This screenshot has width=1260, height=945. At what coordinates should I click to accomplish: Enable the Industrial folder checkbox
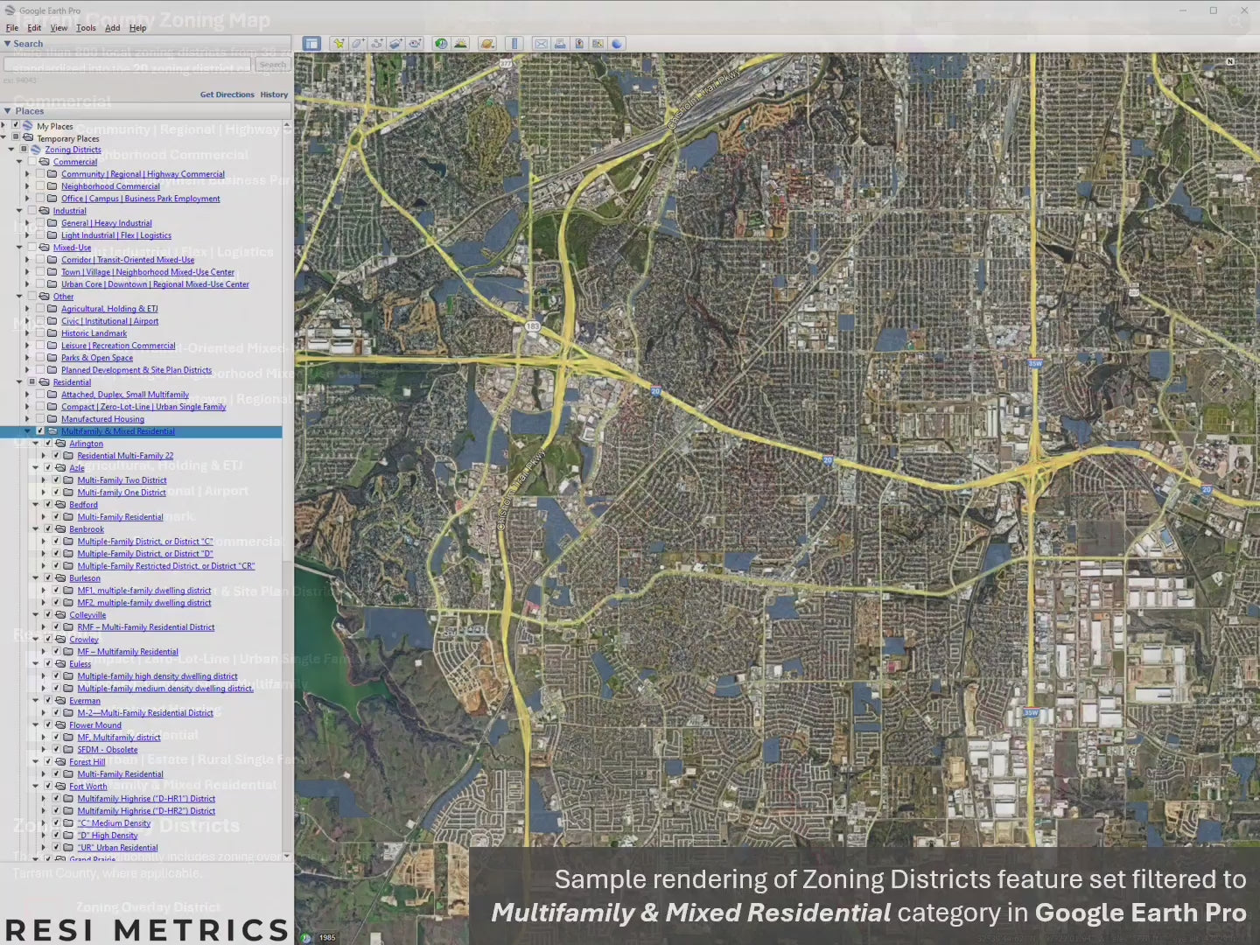[32, 211]
